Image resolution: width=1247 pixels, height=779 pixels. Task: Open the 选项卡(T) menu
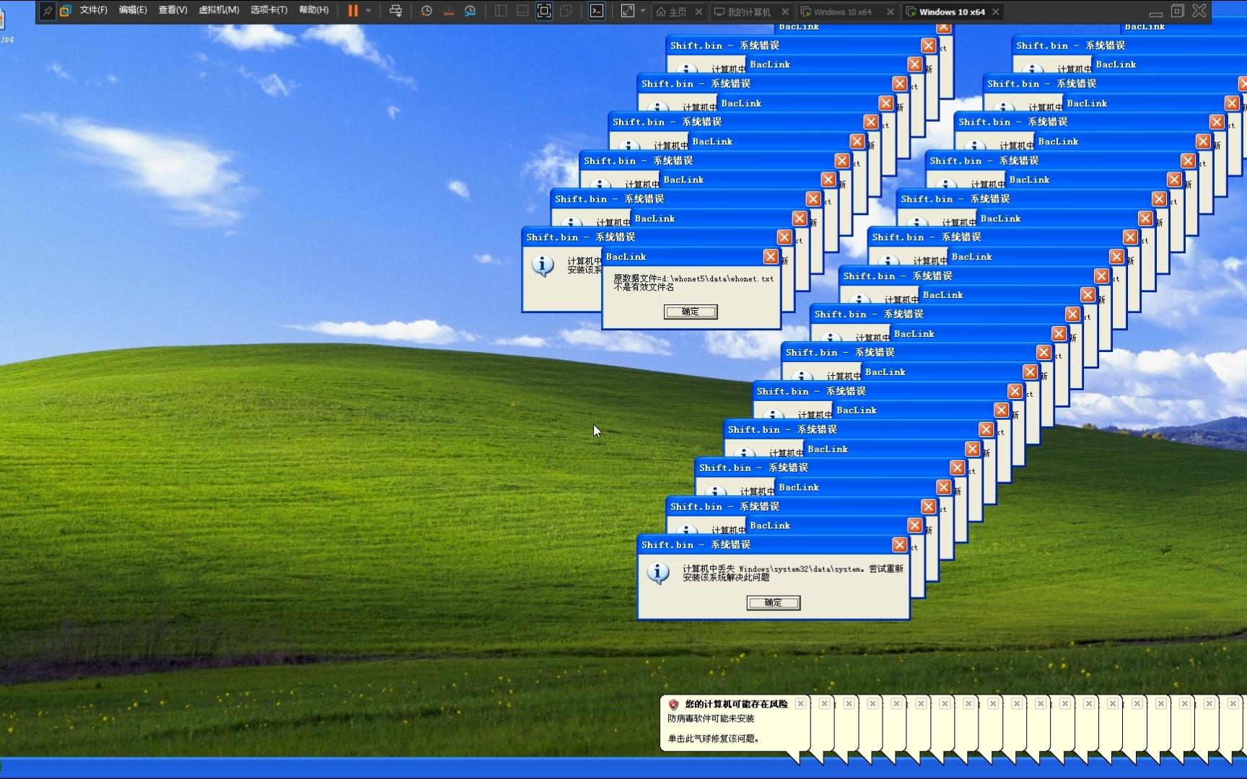click(x=268, y=10)
